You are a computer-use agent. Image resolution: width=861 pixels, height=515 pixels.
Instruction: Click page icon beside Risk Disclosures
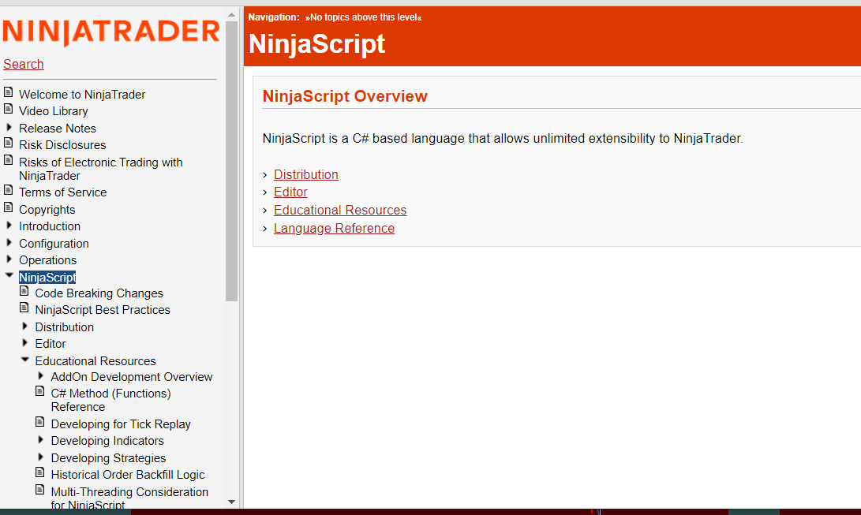8,143
